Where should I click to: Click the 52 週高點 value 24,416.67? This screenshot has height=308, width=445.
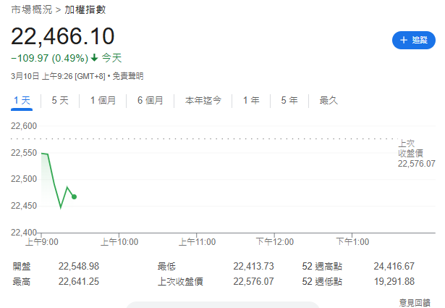(x=394, y=266)
